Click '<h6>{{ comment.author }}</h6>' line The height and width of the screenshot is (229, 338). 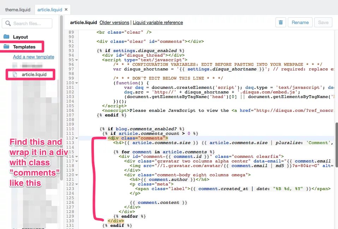pos(170,179)
